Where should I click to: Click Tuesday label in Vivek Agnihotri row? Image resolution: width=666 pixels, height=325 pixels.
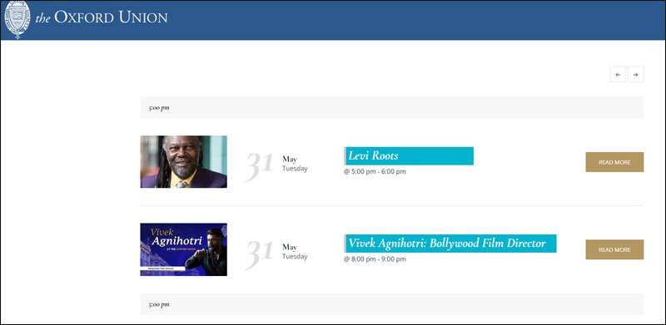point(295,256)
